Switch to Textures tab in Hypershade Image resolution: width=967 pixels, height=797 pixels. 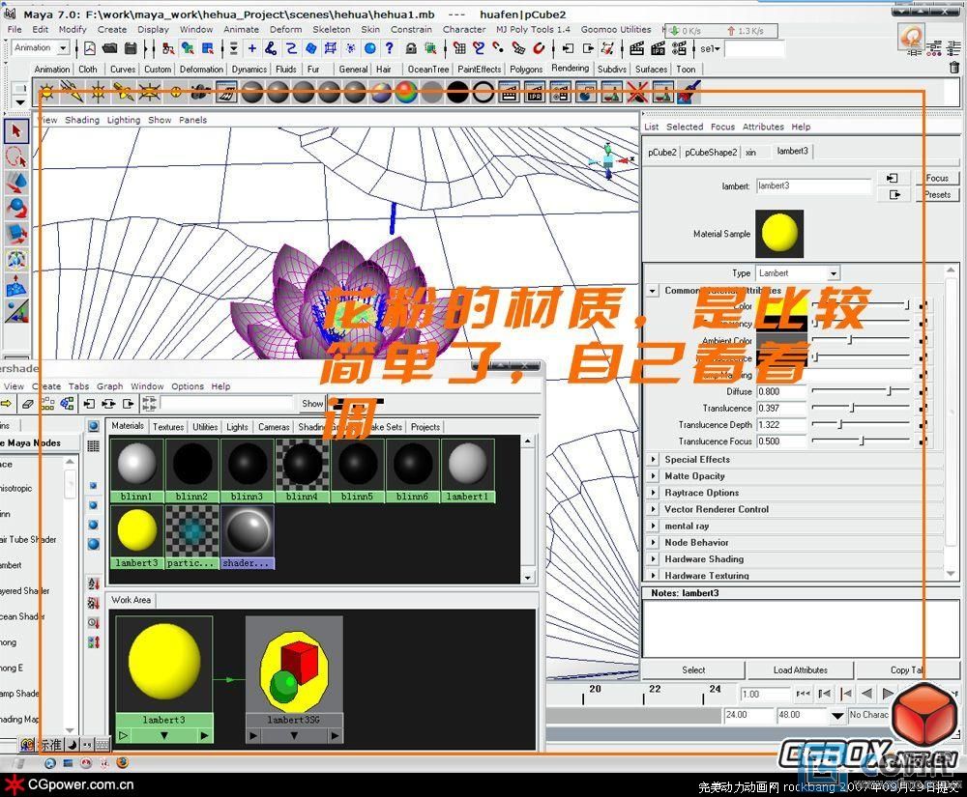[168, 427]
